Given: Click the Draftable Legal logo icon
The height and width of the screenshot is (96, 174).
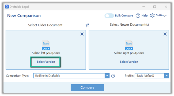Looking at the screenshot, I should (7, 7).
